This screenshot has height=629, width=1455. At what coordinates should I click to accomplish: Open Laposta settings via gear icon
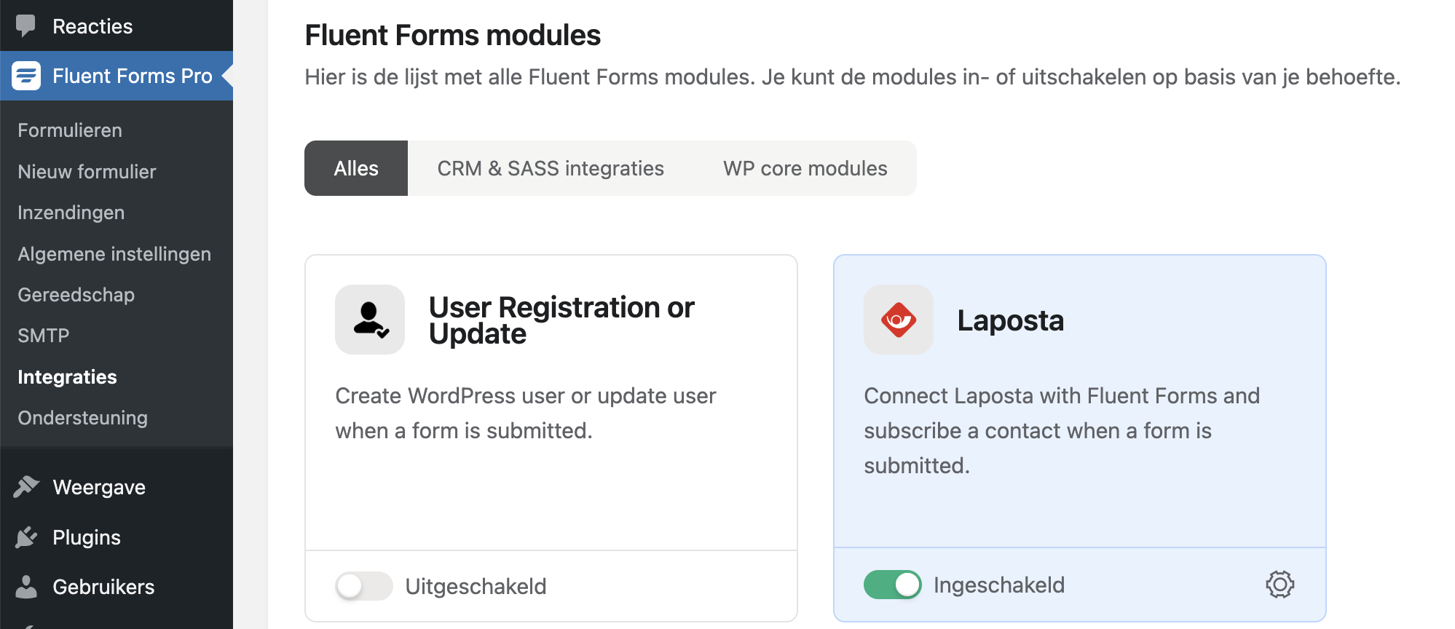(1279, 585)
